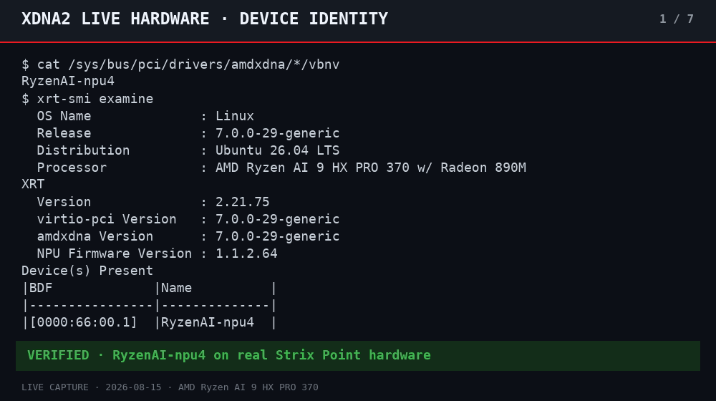This screenshot has height=401, width=716.
Task: Click the Release value '7.0.0-29-generic'
Action: [278, 133]
